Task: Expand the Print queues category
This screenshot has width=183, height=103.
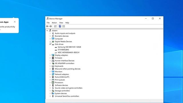Action: [x=50, y=80]
